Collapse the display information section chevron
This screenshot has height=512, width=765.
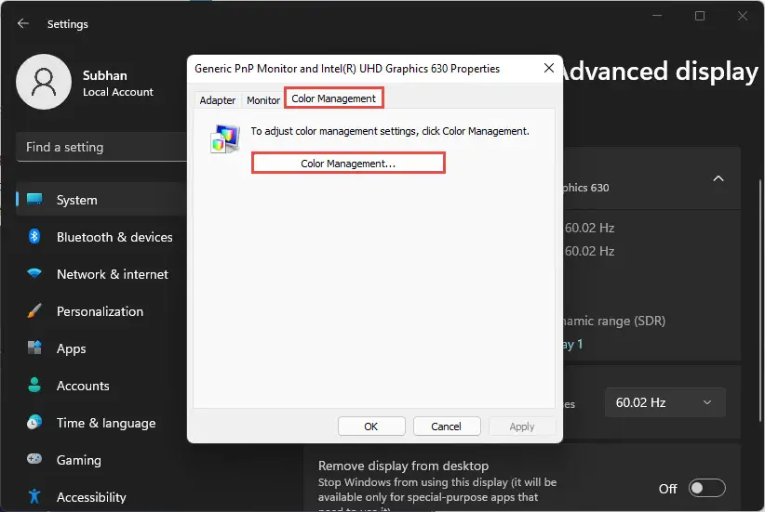click(718, 178)
